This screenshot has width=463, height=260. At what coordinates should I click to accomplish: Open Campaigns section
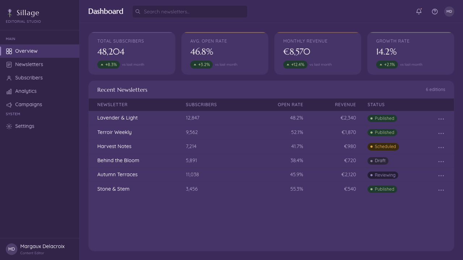click(x=40, y=104)
